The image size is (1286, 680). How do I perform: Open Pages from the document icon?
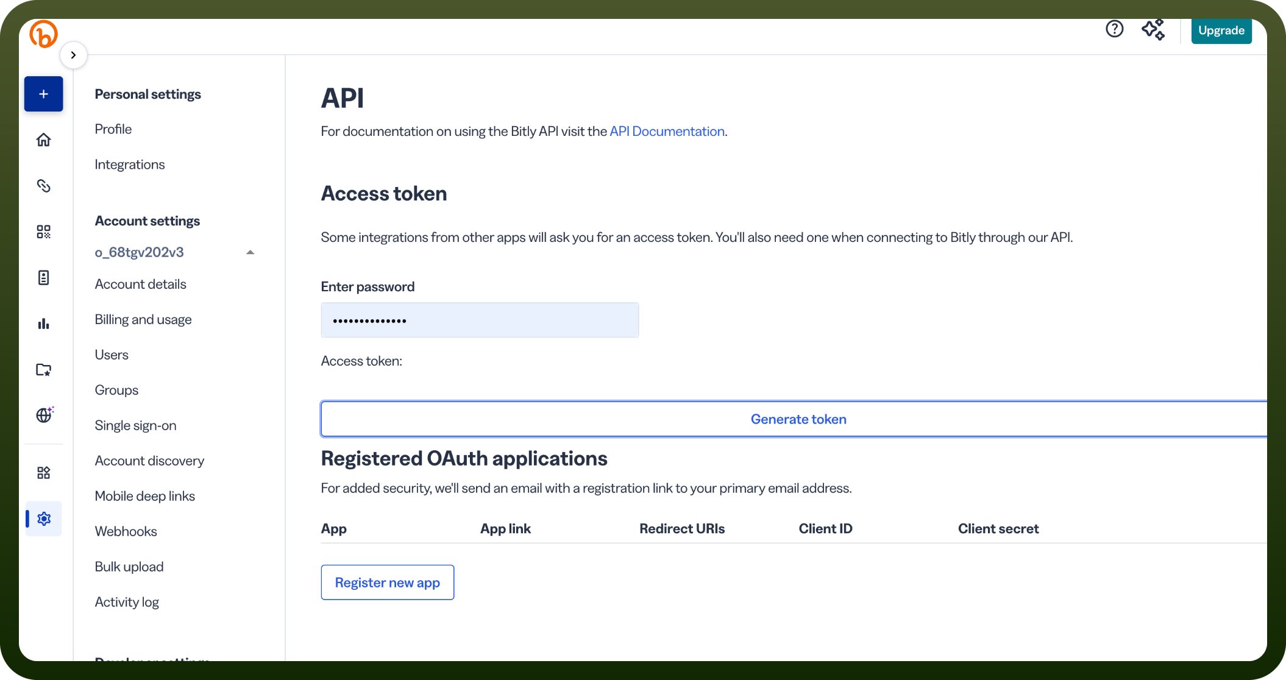click(43, 278)
